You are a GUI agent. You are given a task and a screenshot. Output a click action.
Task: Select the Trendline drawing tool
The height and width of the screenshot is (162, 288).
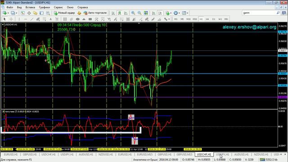pyautogui.click(x=32, y=19)
